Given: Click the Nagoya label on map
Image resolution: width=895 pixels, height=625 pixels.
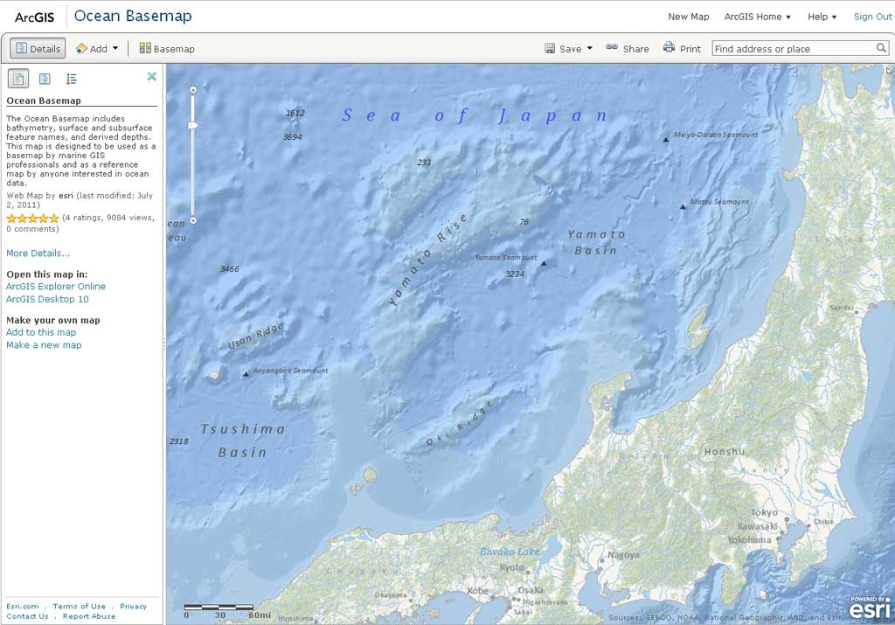Looking at the screenshot, I should (623, 555).
